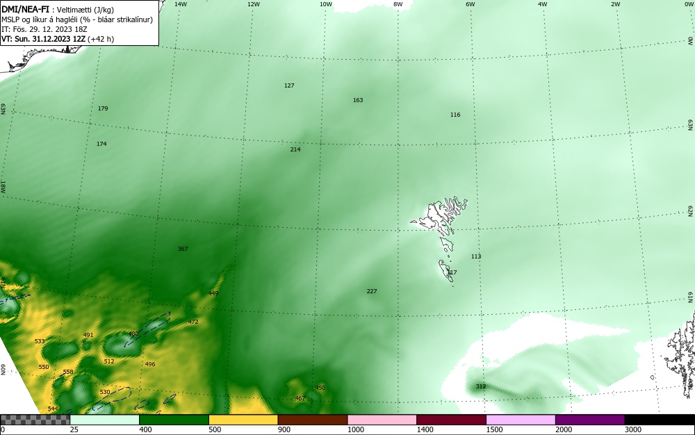This screenshot has height=435, width=695.
Task: Click the 62N latitude label
Action: [690, 211]
